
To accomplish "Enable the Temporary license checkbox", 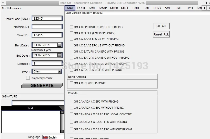I will pyautogui.click(x=28, y=78).
